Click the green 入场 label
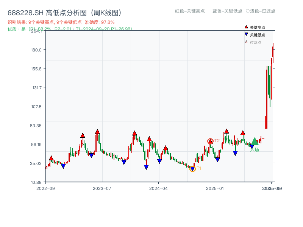The image size is (303, 227). tap(255, 149)
